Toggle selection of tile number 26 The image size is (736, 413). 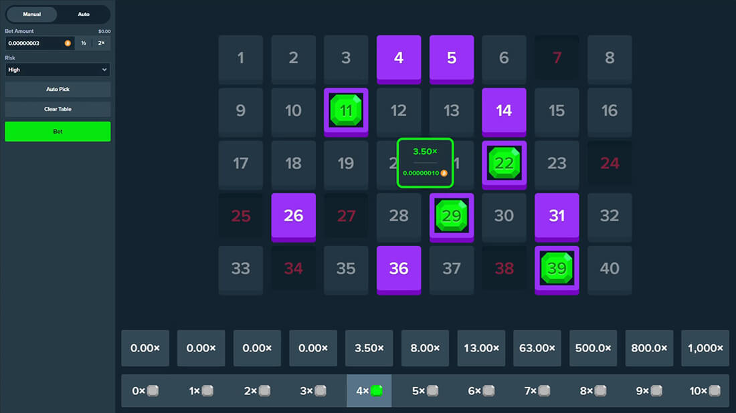(x=293, y=215)
